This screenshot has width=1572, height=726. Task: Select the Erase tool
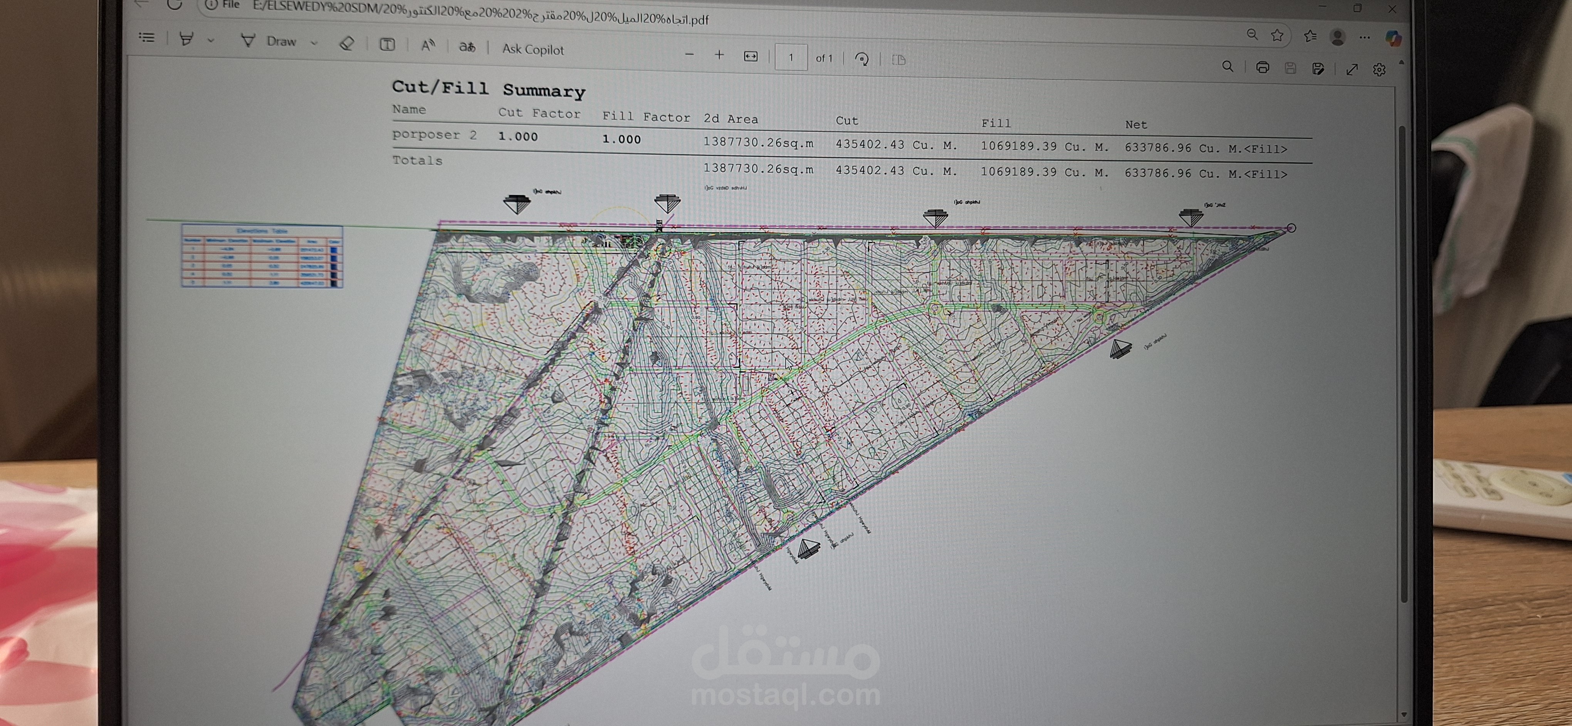point(347,43)
